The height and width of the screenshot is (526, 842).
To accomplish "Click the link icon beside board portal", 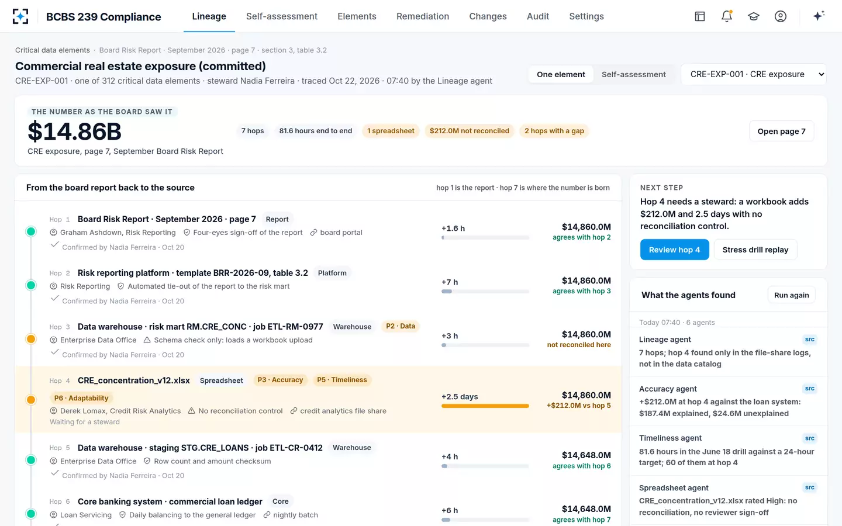I will click(313, 233).
